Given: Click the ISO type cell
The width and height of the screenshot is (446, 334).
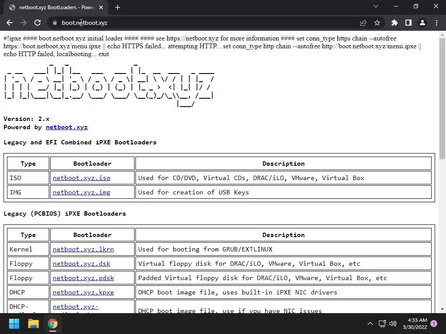Looking at the screenshot, I should click(28, 178).
